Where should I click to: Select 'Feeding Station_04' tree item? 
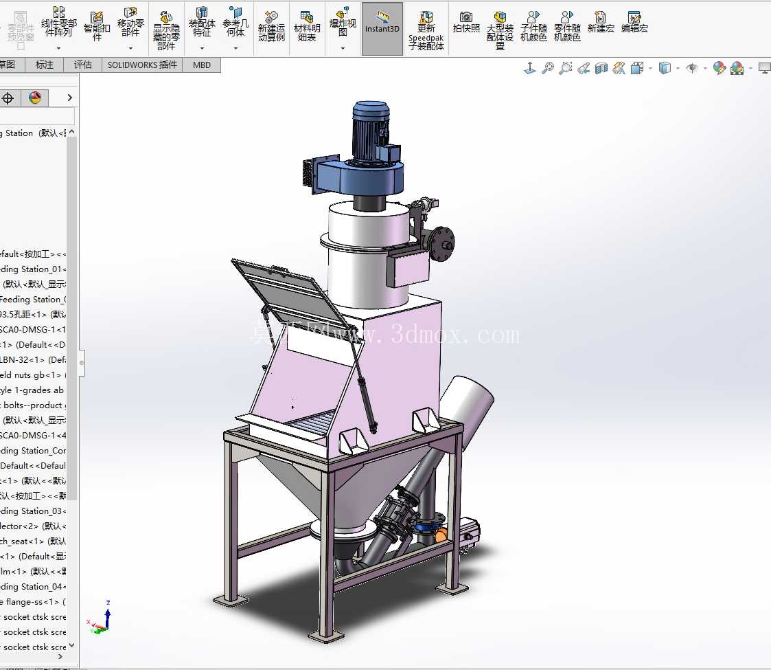(x=32, y=586)
